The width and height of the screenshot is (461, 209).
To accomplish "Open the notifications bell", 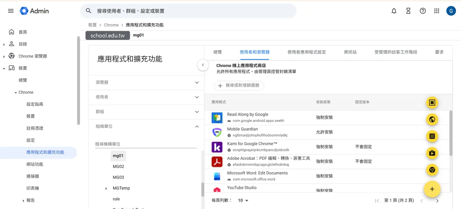I will 394,11.
